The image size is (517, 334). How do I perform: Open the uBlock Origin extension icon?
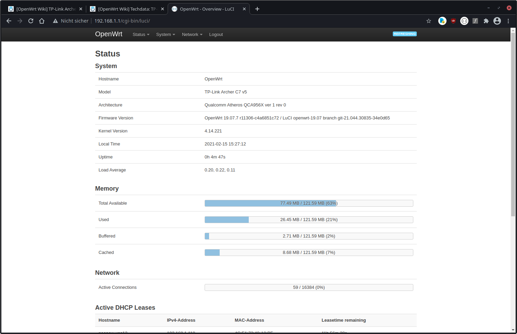[453, 21]
